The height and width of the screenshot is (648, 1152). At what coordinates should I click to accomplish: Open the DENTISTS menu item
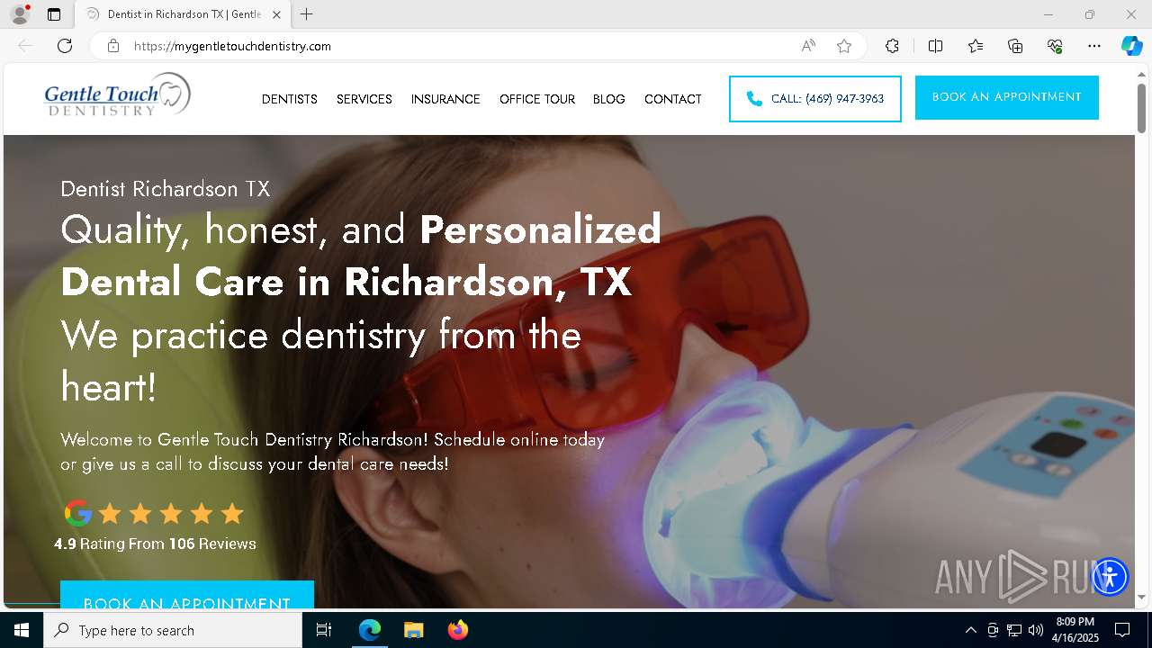click(x=290, y=99)
